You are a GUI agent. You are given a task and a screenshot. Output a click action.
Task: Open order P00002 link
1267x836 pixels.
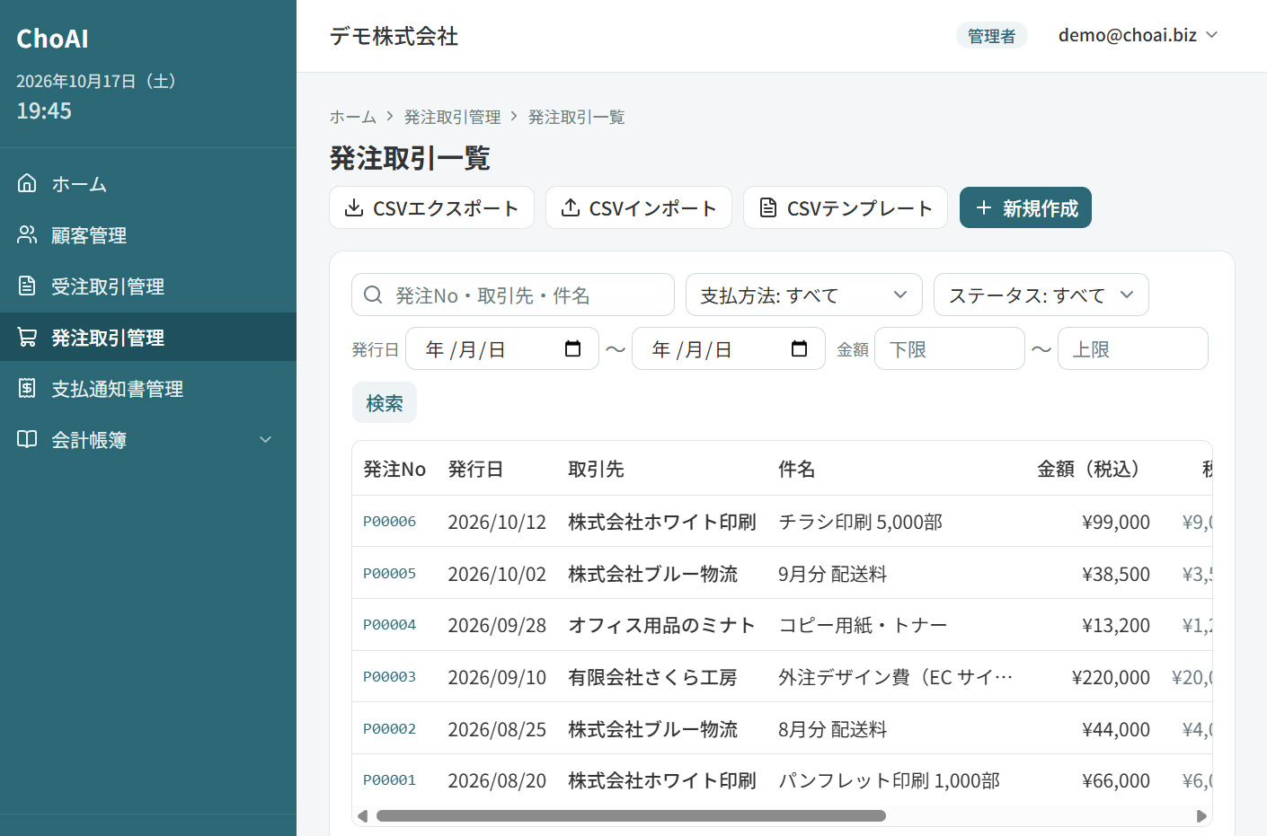[390, 728]
